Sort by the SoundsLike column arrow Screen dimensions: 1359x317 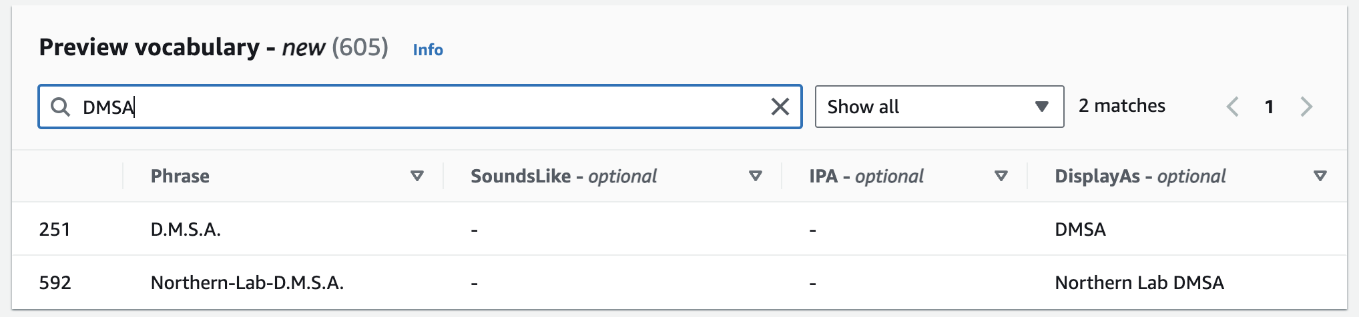756,176
